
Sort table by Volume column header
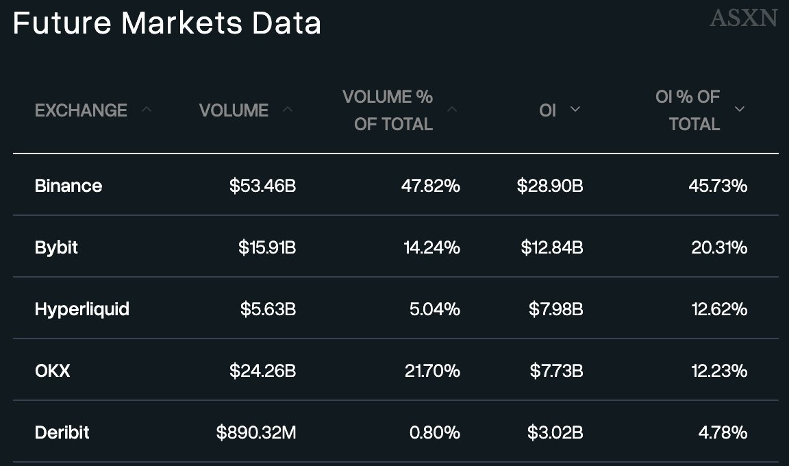pos(234,110)
